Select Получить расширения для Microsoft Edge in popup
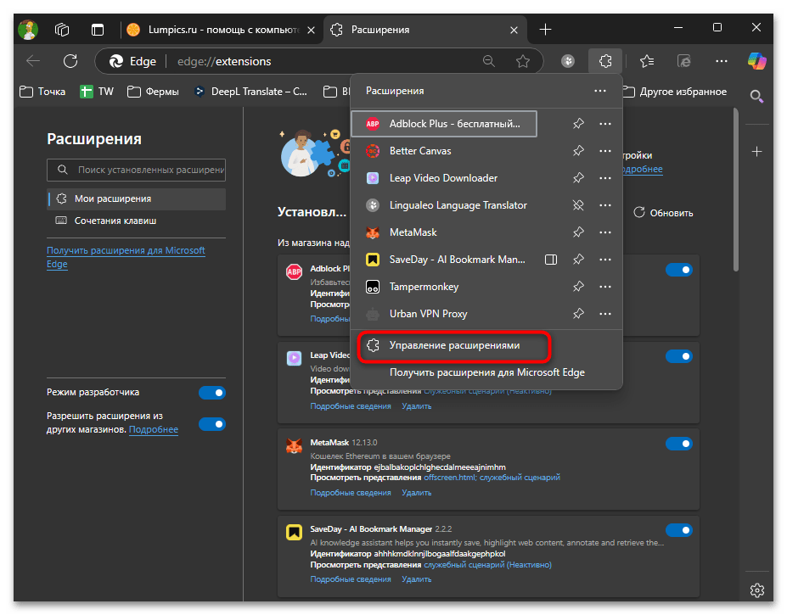This screenshot has width=787, height=615. 486,372
